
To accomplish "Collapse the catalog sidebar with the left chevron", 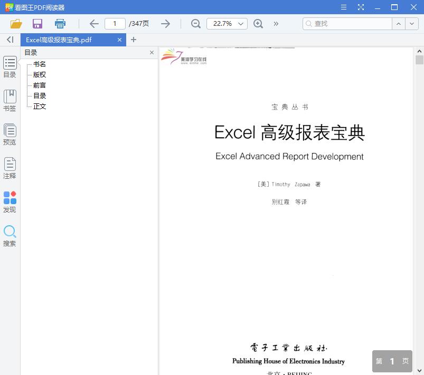I will pos(10,40).
